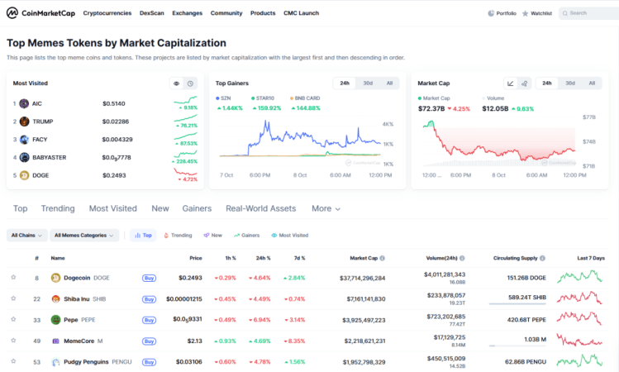The height and width of the screenshot is (372, 619).
Task: Click the Search input field
Action: (x=591, y=13)
